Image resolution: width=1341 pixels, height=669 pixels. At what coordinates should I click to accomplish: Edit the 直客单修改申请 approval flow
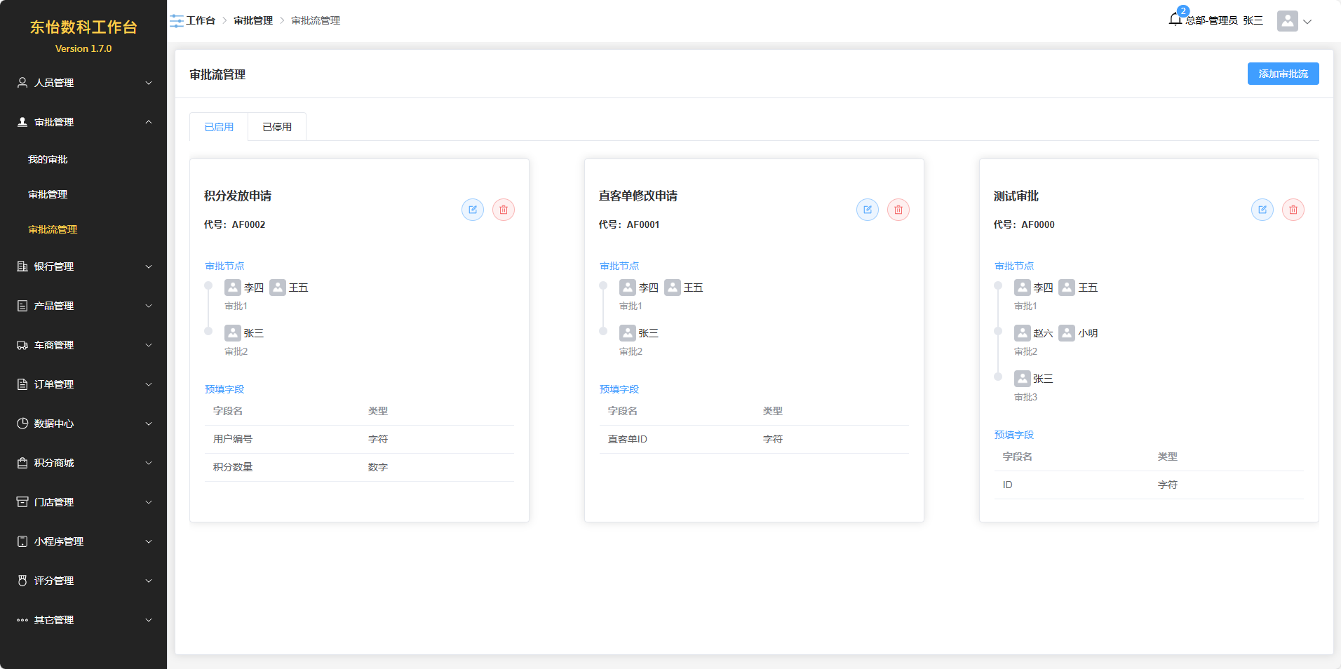click(868, 210)
